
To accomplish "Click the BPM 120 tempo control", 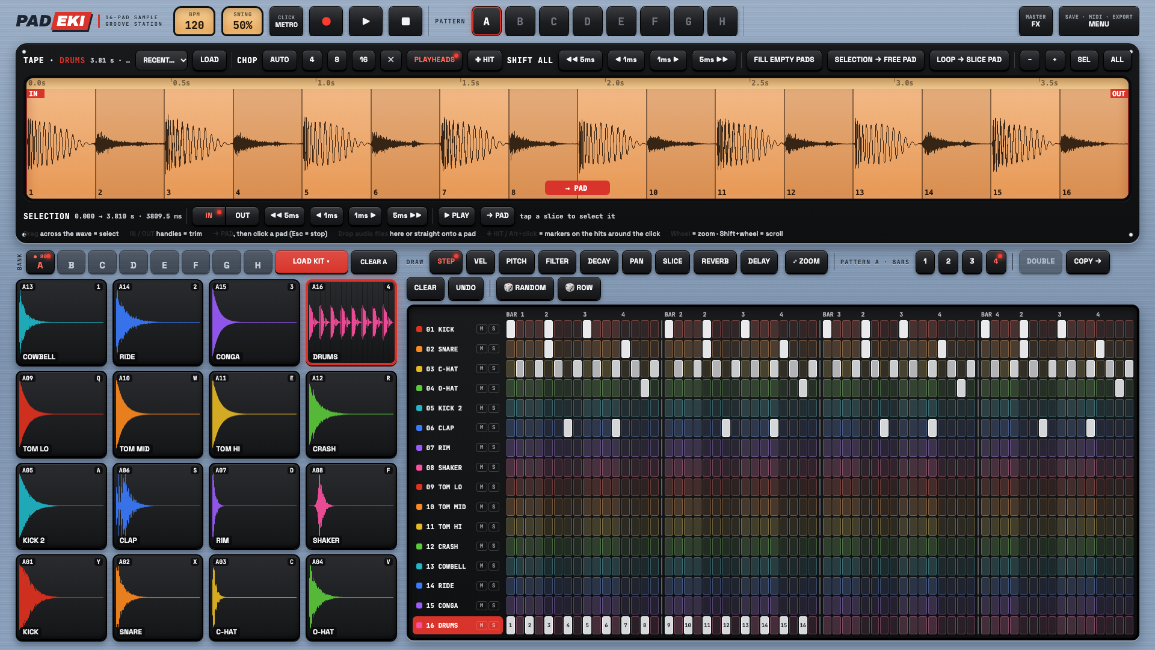I will (194, 22).
